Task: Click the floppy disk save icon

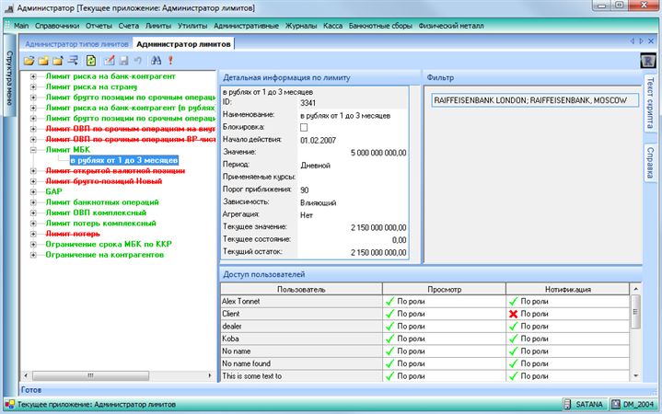Action: (x=123, y=61)
